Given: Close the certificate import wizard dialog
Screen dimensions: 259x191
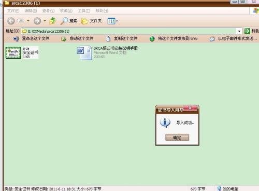Looking at the screenshot, I should (190, 108).
